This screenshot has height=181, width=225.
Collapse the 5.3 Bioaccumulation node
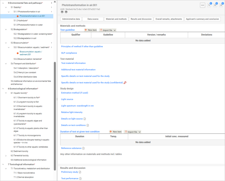pyautogui.click(x=6, y=43)
